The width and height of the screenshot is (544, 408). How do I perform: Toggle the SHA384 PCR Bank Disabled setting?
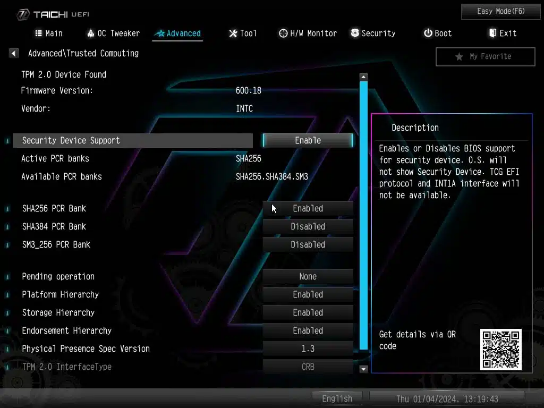click(308, 227)
